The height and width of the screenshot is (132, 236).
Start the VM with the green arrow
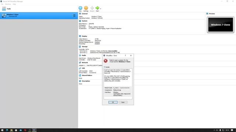click(97, 8)
